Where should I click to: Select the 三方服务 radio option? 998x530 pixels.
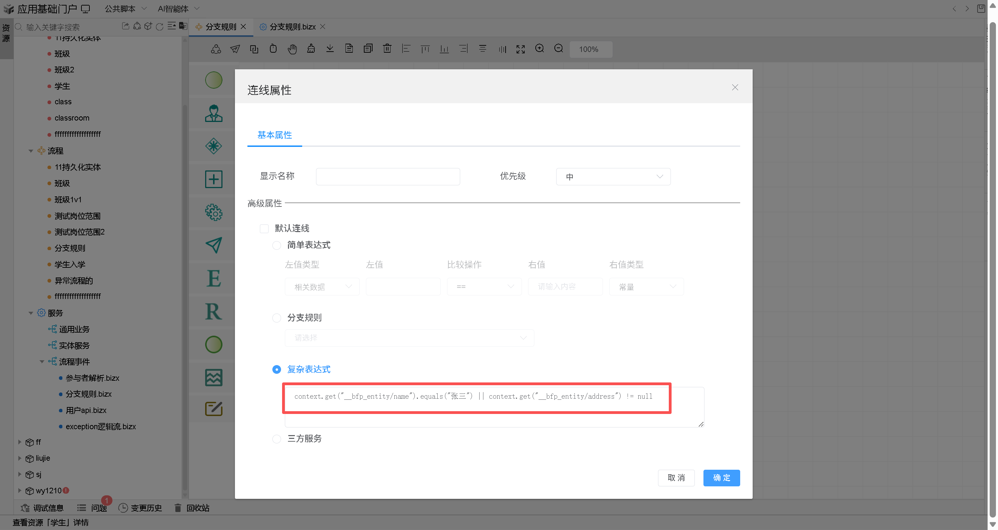click(x=277, y=439)
